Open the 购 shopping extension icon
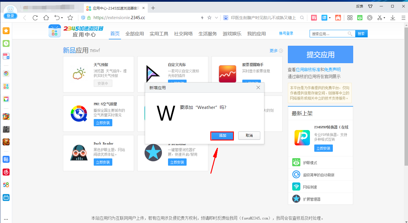 (x=314, y=18)
